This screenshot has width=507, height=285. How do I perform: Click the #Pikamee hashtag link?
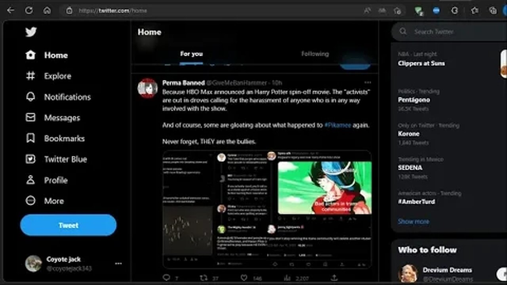pyautogui.click(x=338, y=125)
